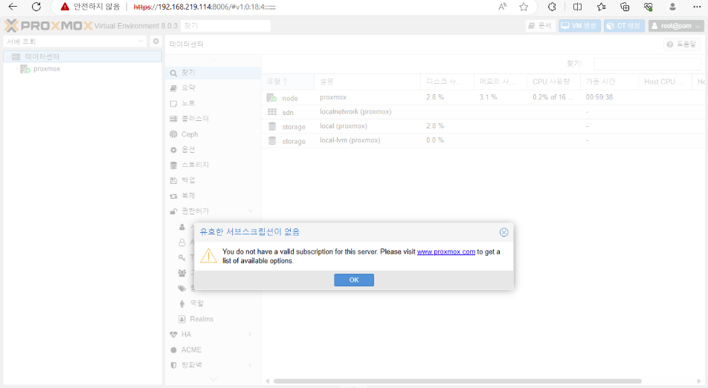
Task: Reload the page with refresh icon
Action: point(36,7)
